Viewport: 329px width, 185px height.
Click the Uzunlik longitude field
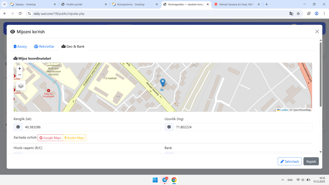pyautogui.click(x=242, y=127)
